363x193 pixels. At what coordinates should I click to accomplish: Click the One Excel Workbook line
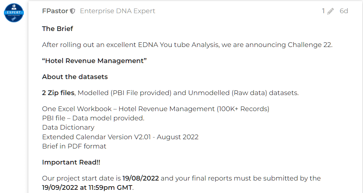point(156,109)
